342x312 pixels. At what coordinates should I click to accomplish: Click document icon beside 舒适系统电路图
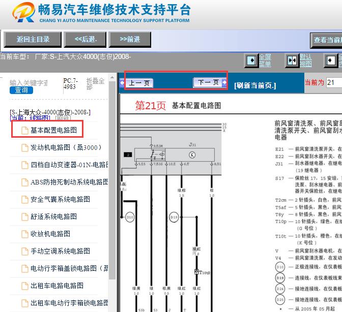[25, 216]
